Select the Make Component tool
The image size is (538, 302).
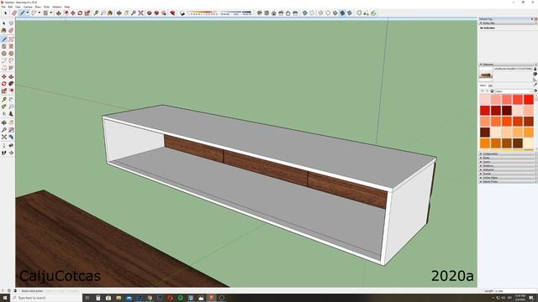[11, 23]
